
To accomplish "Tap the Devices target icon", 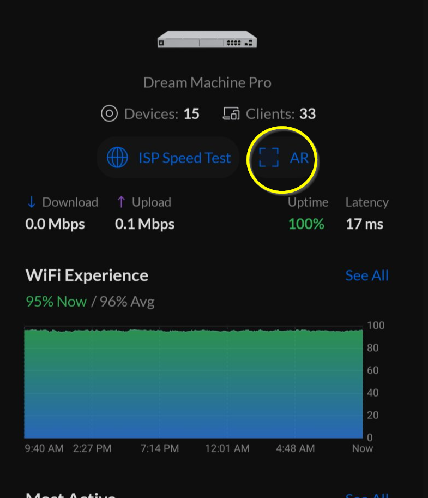I will (x=109, y=113).
